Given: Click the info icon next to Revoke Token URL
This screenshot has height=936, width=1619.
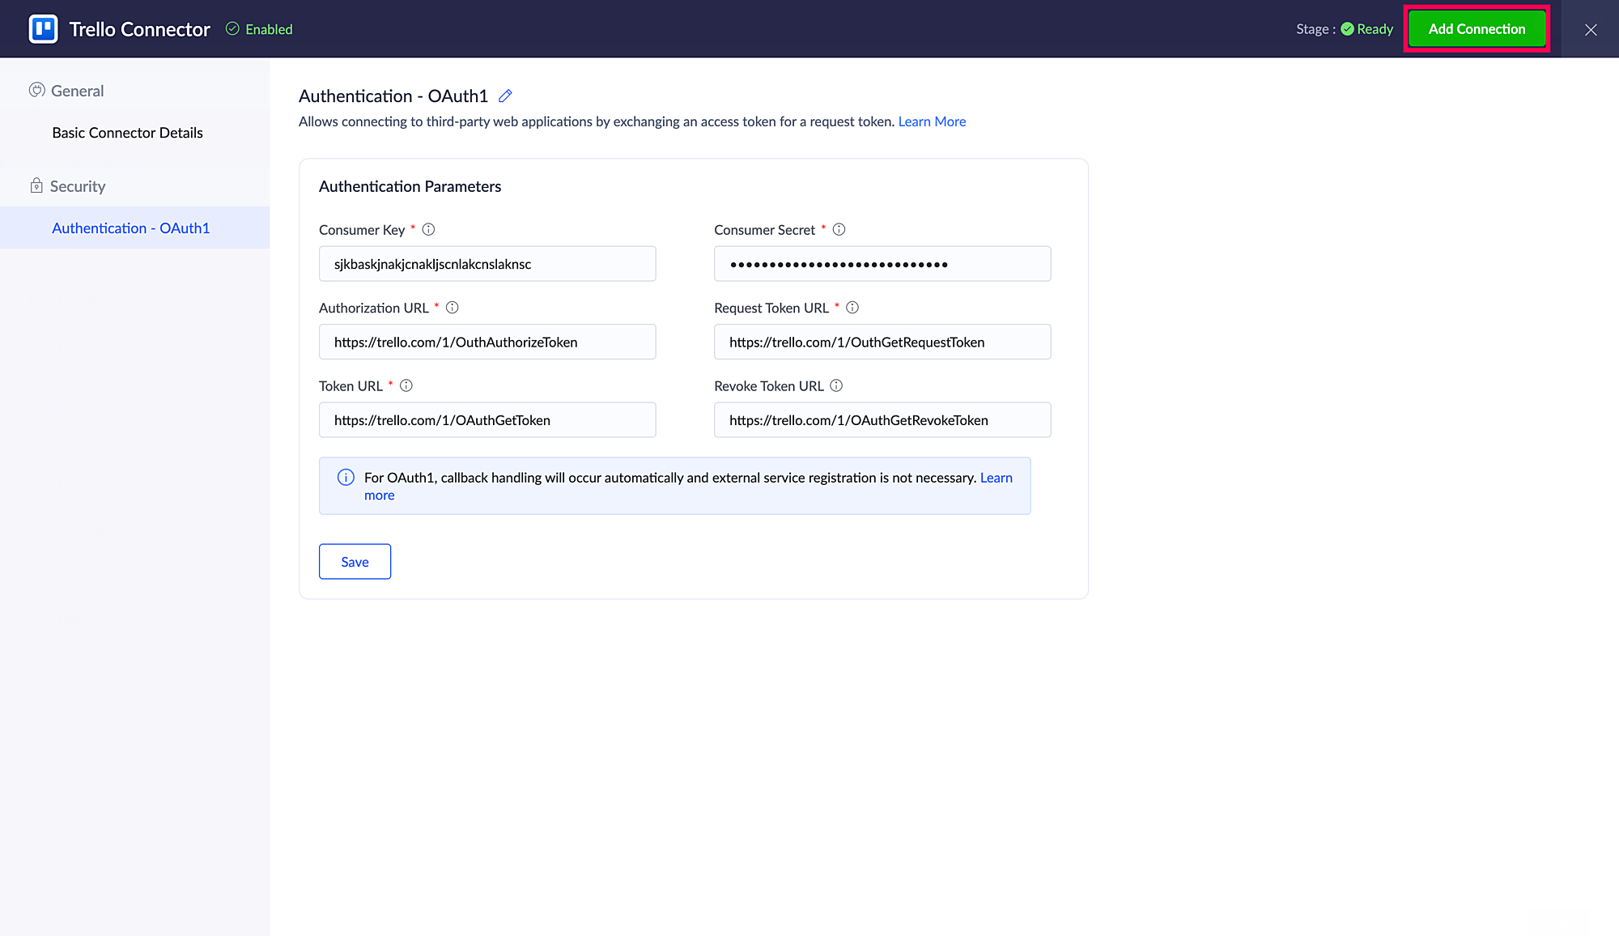Looking at the screenshot, I should coord(836,386).
